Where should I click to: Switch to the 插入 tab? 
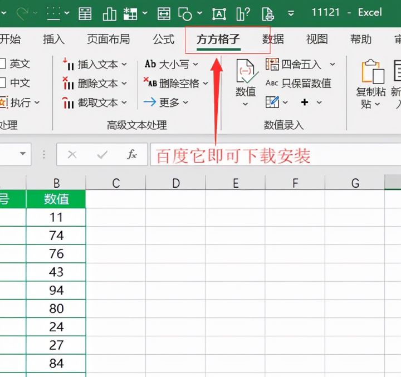[x=53, y=39]
